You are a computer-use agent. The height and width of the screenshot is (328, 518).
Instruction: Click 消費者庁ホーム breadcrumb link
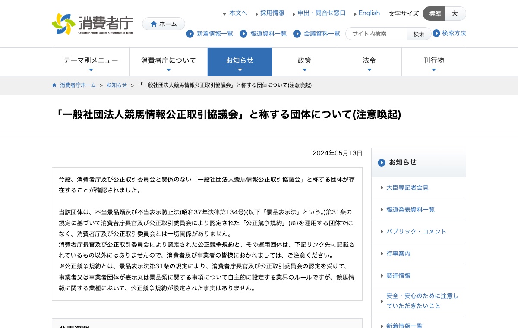(x=78, y=85)
